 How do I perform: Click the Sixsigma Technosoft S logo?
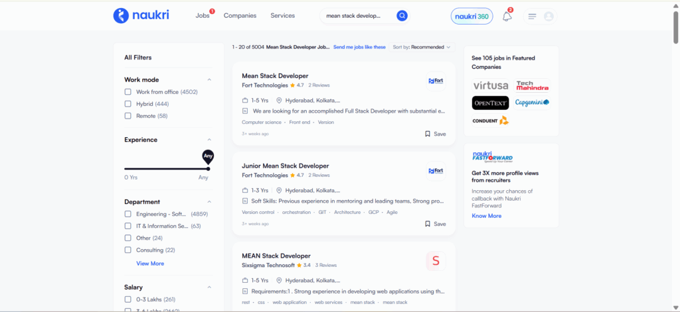coord(436,261)
